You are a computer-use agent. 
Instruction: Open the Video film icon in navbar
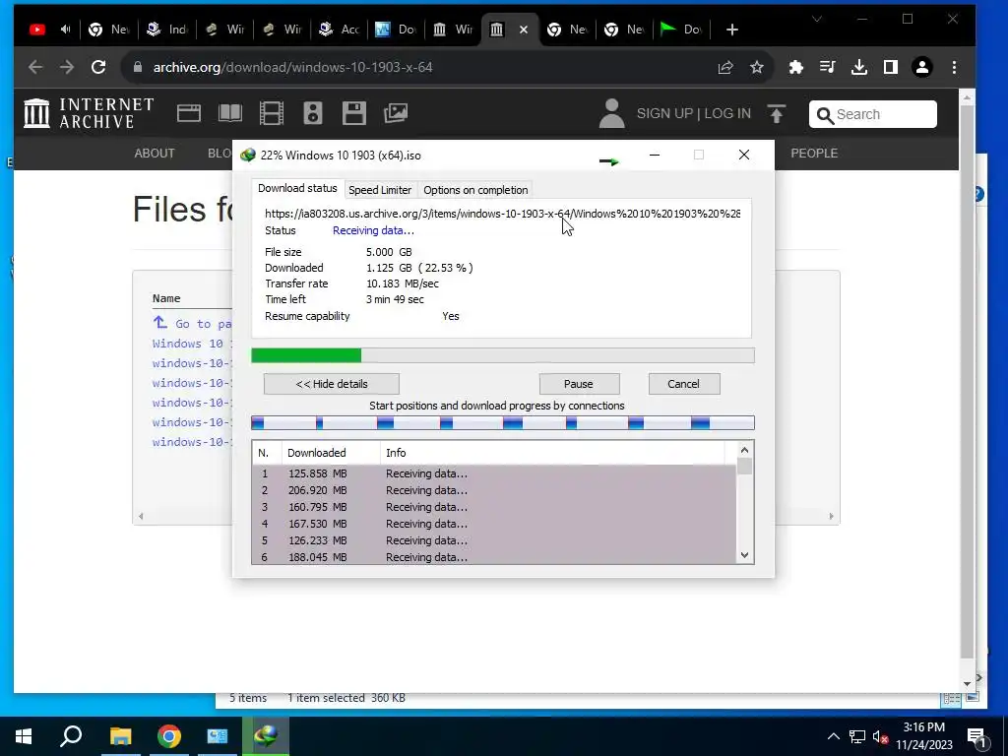pos(272,113)
